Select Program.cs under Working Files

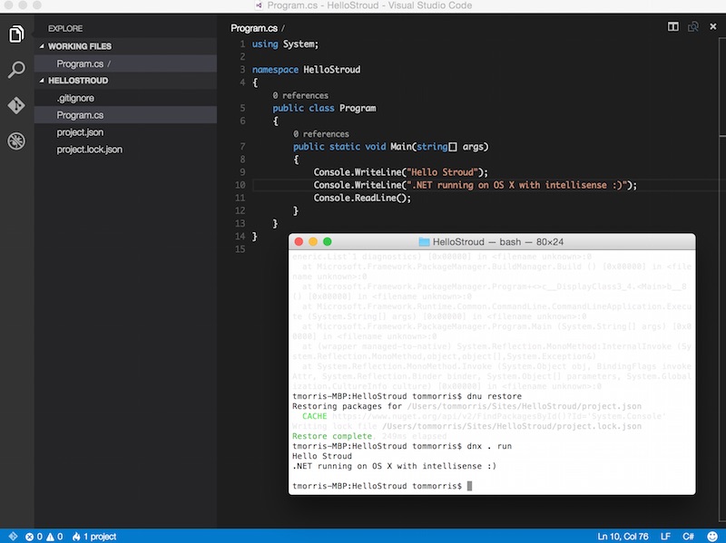pos(80,63)
